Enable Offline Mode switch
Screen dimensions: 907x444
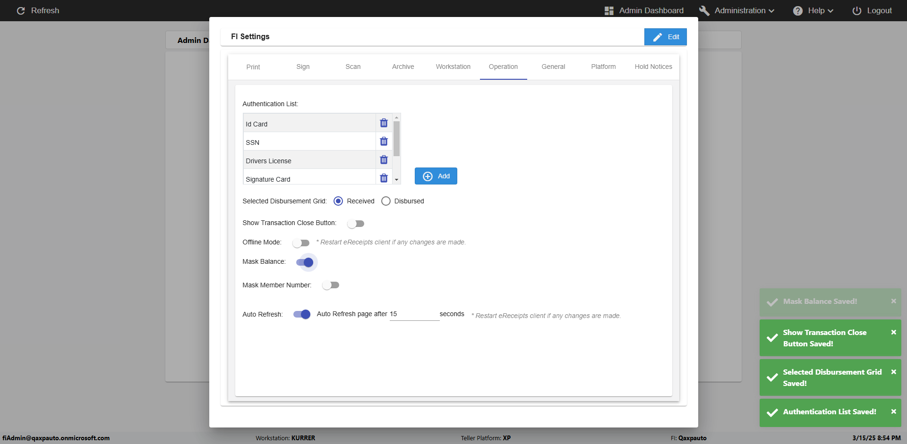pos(301,243)
